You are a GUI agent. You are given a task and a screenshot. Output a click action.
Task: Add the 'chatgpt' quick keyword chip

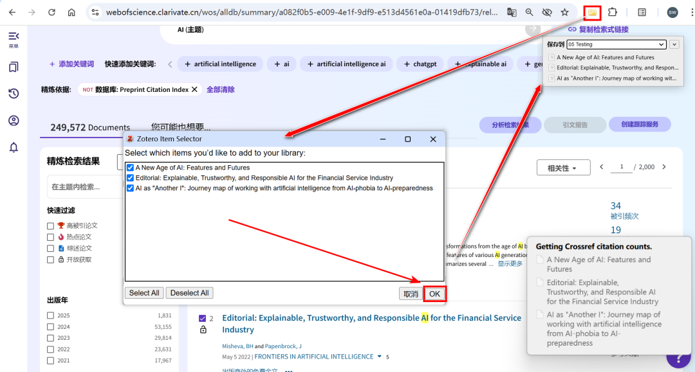pos(419,64)
